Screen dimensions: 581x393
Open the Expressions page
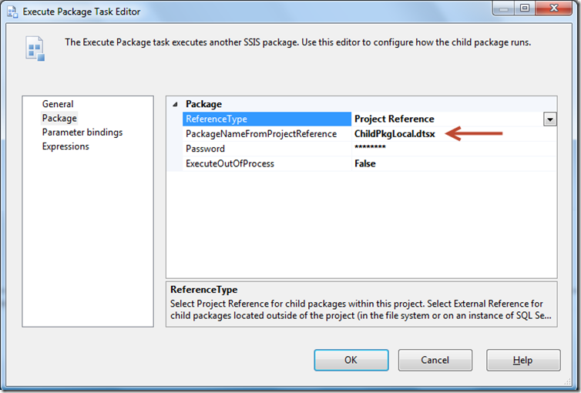point(65,146)
